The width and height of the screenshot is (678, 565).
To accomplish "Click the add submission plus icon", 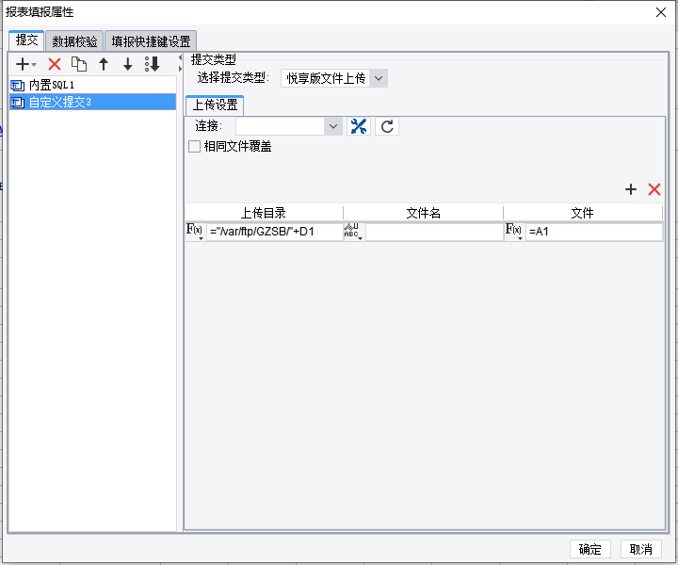I will (x=25, y=64).
